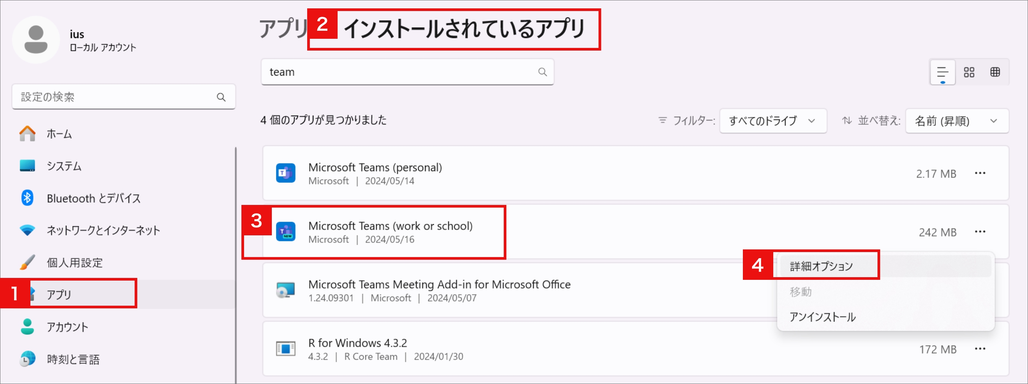Open more options for R for Windows
The height and width of the screenshot is (384, 1028).
(980, 349)
